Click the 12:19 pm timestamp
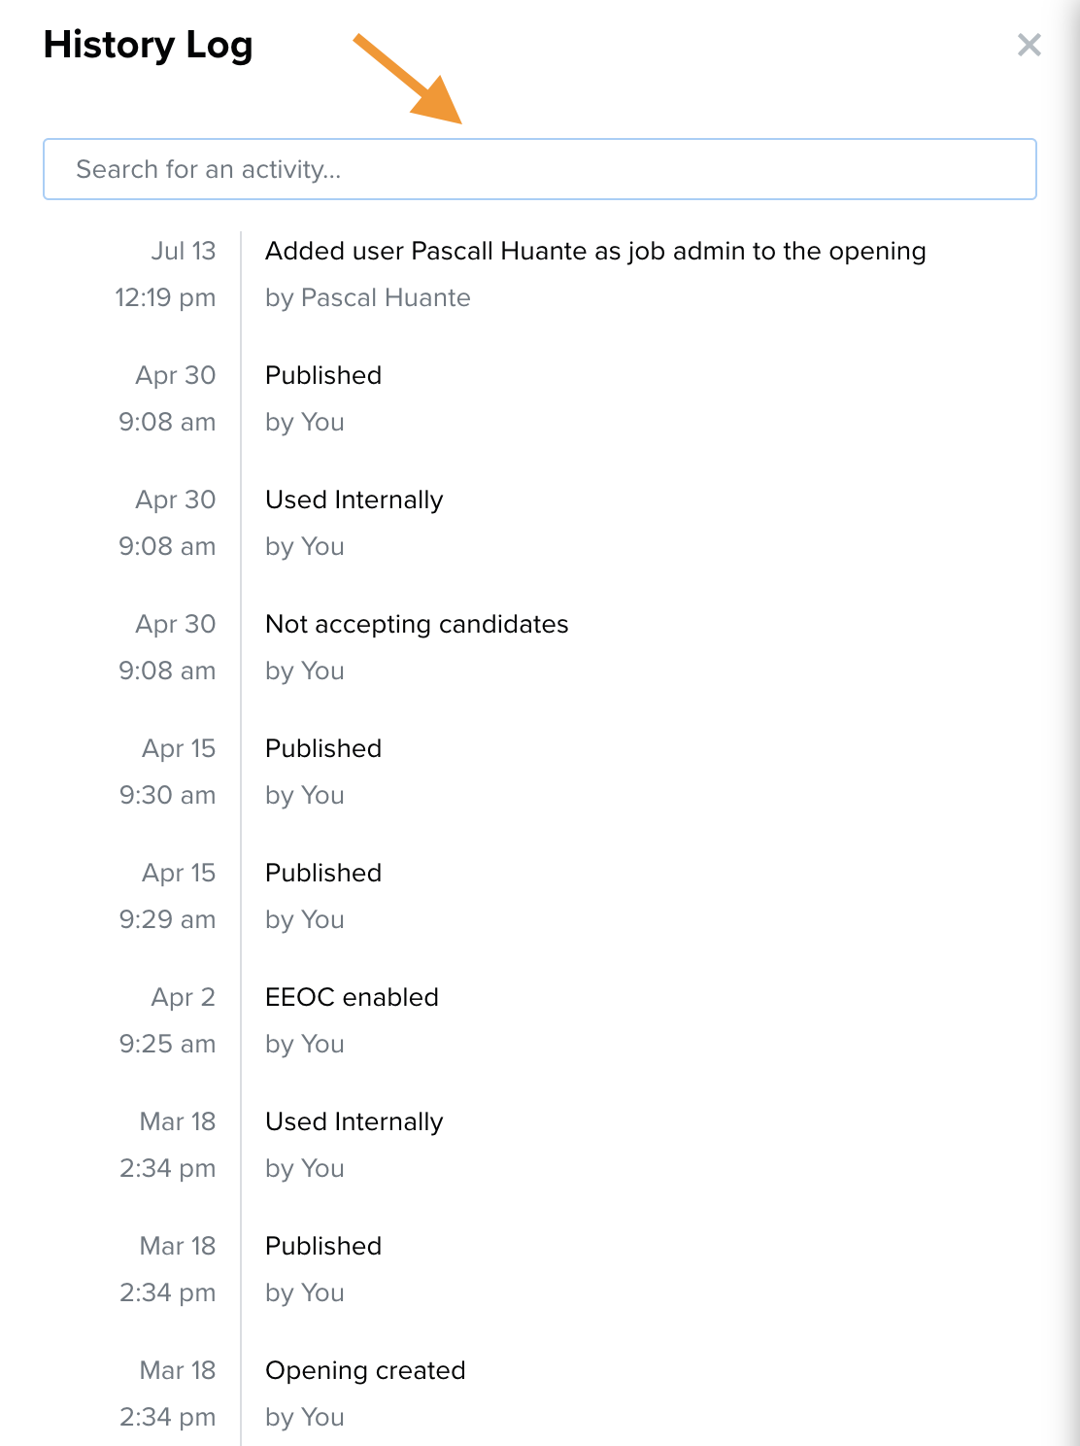The width and height of the screenshot is (1080, 1446). (165, 297)
